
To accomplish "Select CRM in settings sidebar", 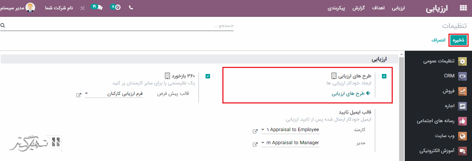I will click(449, 76).
